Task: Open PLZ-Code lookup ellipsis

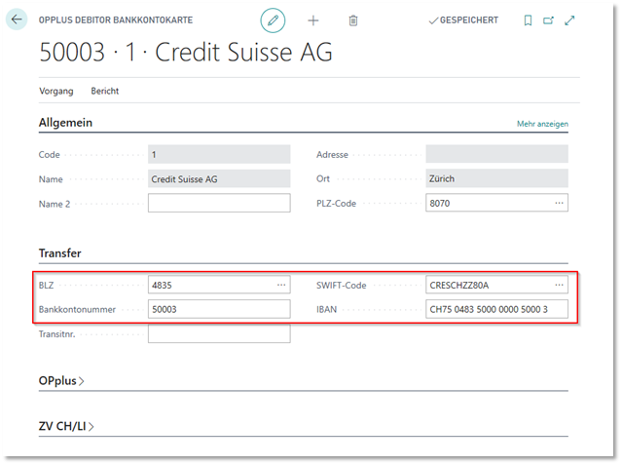Action: [x=560, y=203]
